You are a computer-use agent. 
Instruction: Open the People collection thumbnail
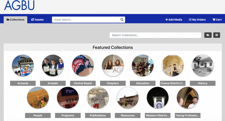coord(38,98)
